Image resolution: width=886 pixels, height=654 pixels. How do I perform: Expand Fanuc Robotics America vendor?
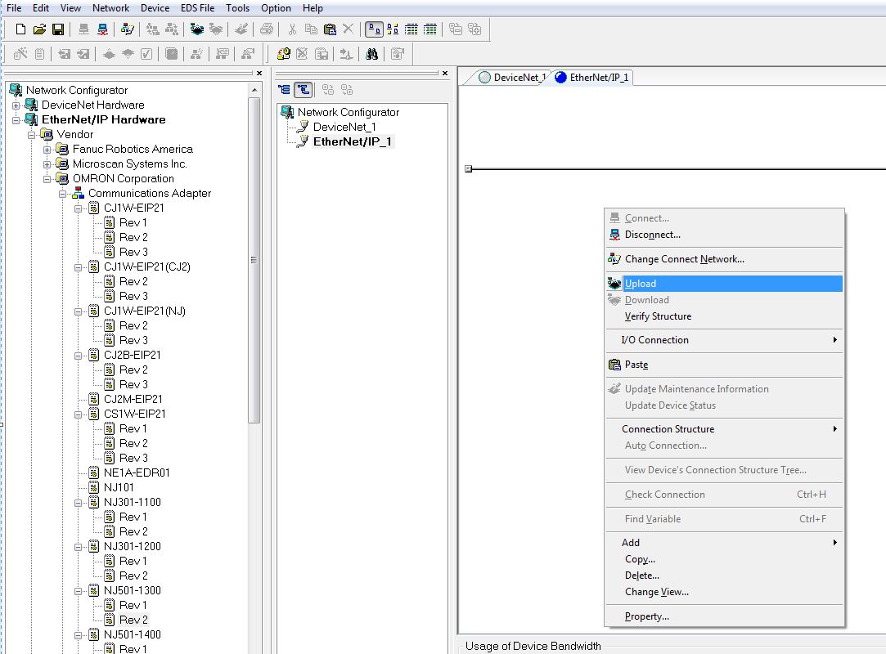[x=47, y=150]
